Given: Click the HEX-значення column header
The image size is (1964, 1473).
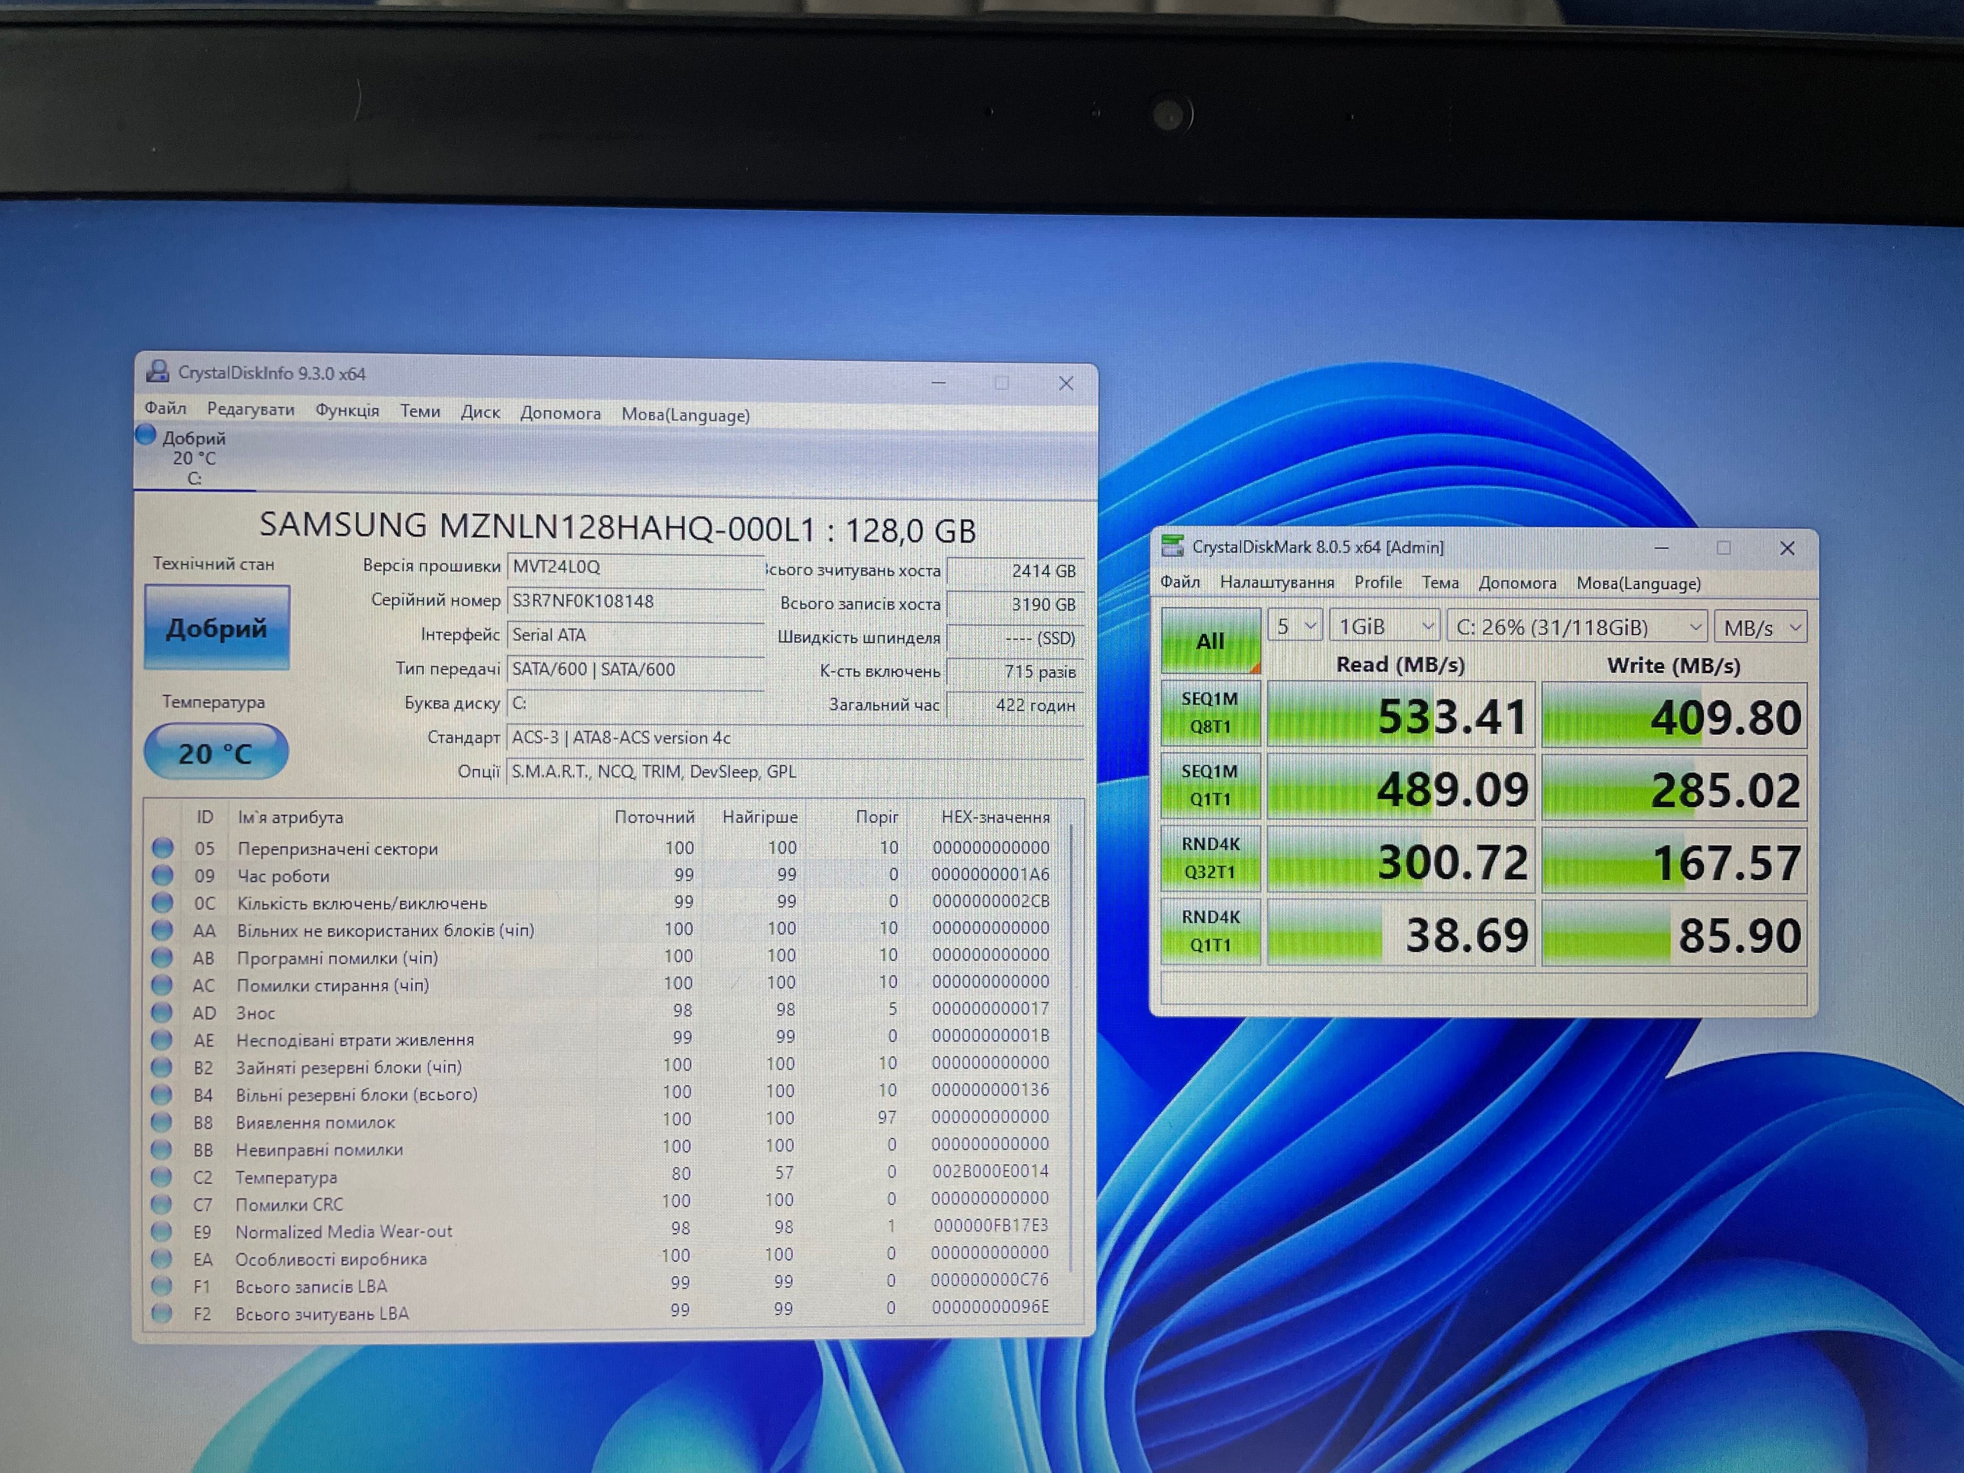Looking at the screenshot, I should click(x=995, y=816).
